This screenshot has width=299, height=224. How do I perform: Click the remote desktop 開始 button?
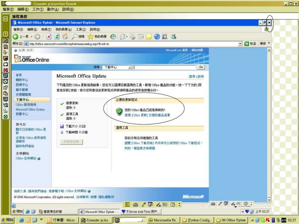tap(18, 211)
